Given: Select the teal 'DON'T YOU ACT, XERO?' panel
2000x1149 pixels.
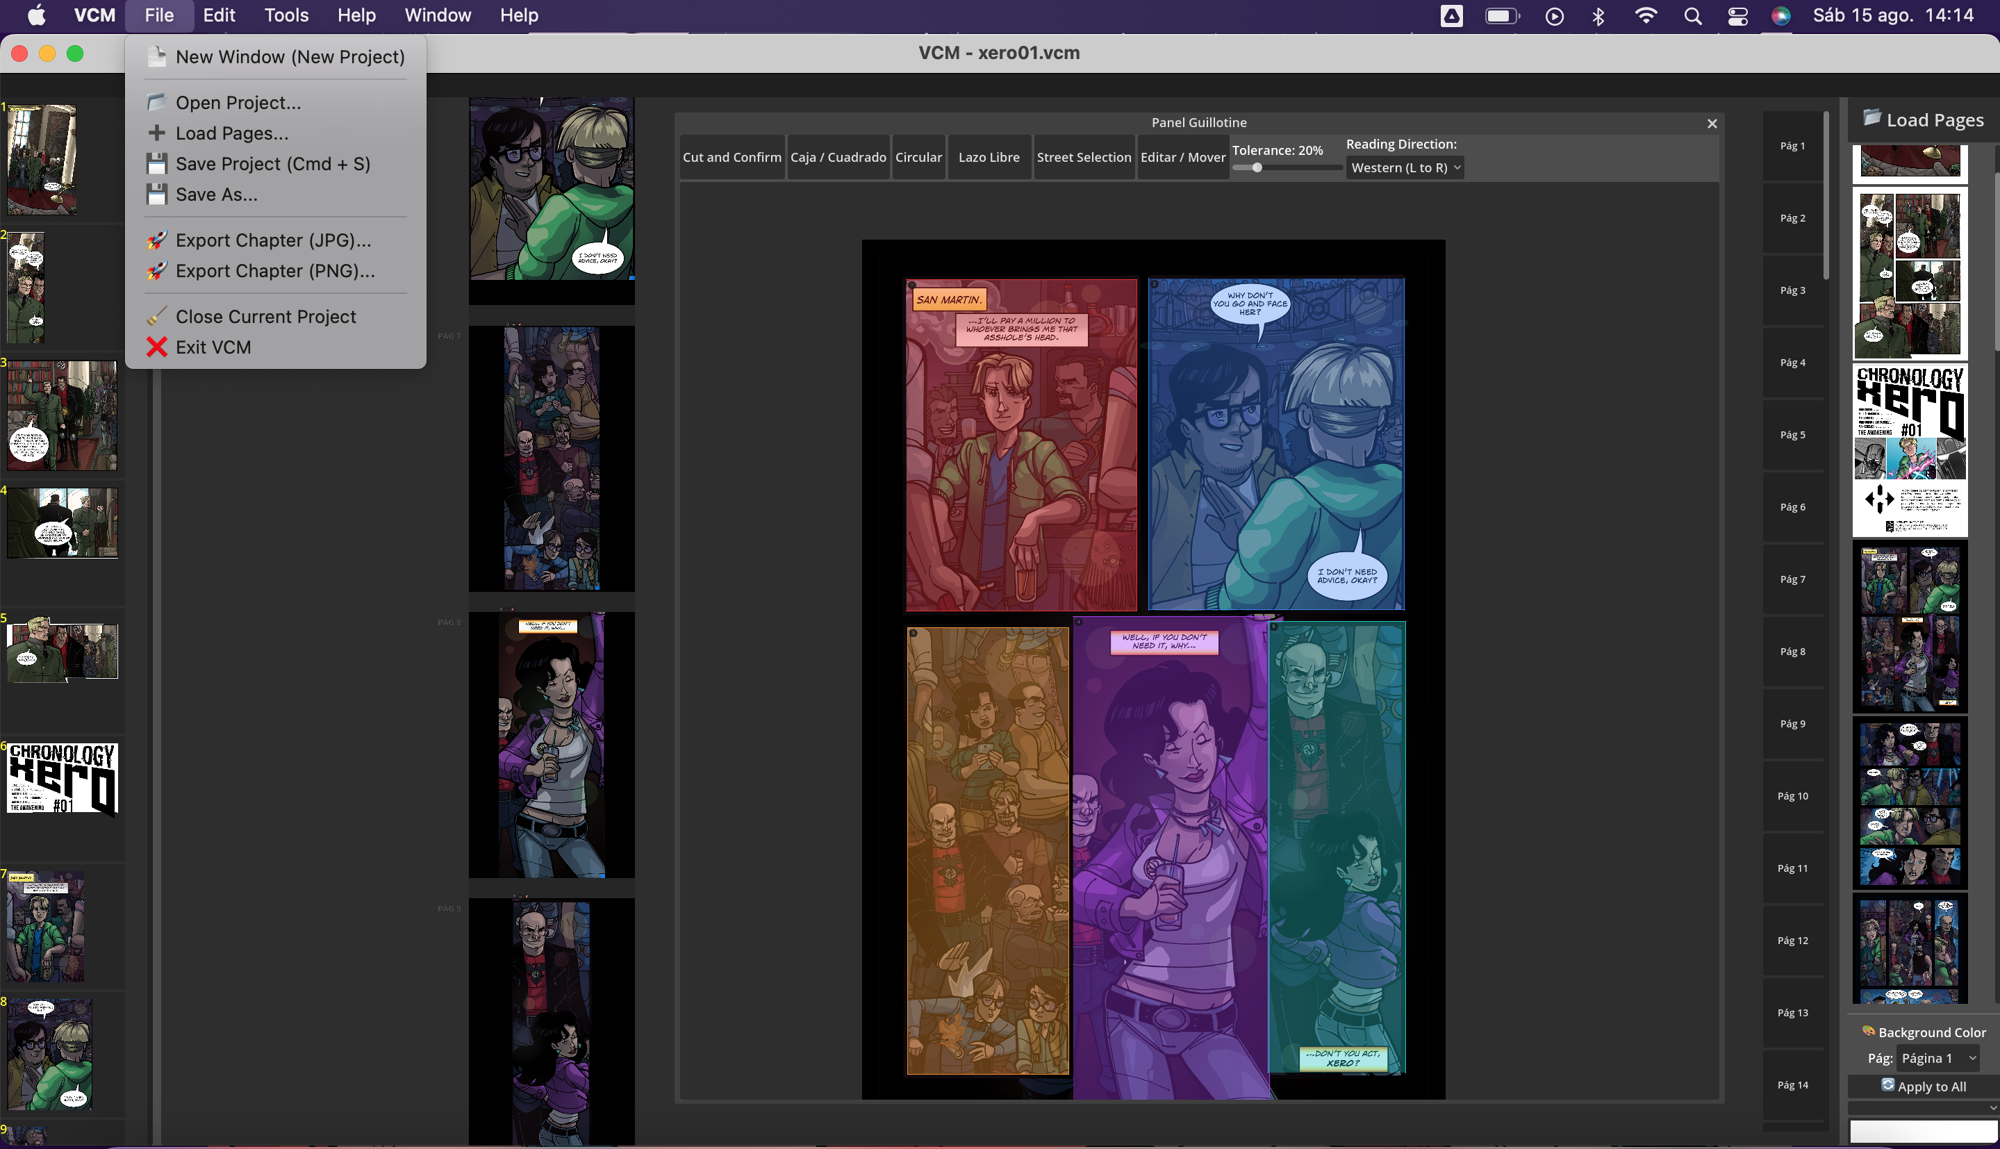Looking at the screenshot, I should click(1337, 848).
